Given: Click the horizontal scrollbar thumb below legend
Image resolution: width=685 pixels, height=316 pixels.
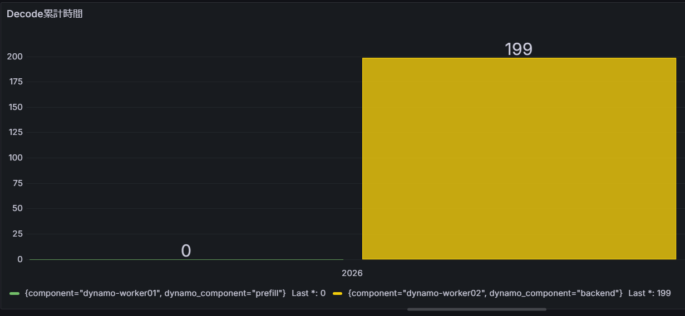Looking at the screenshot, I should pos(477,309).
